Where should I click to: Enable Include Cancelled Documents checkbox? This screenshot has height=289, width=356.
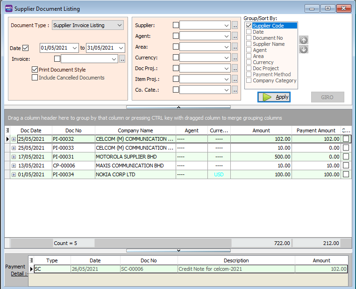(35, 78)
